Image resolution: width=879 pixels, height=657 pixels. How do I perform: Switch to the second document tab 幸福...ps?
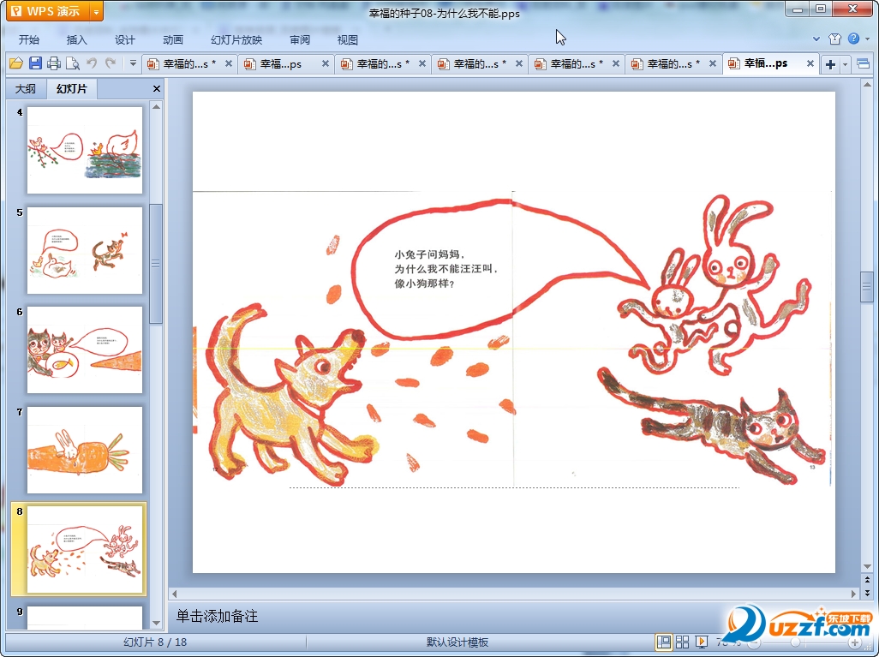[x=280, y=64]
